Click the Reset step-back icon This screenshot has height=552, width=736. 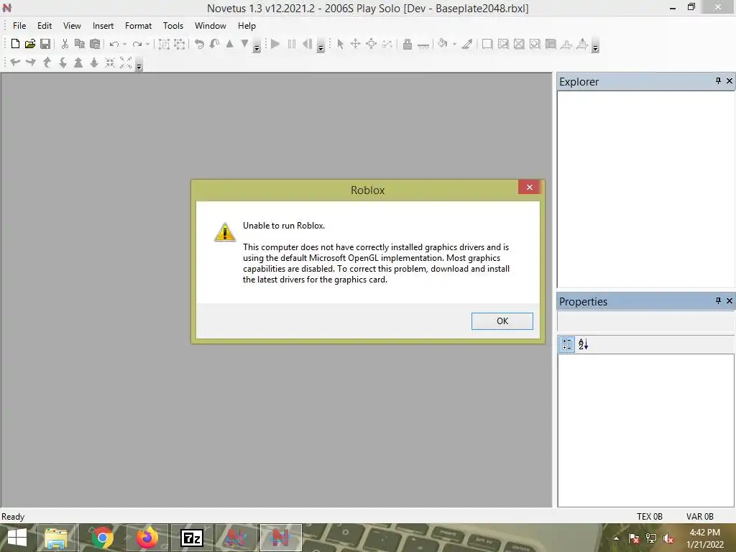click(x=307, y=44)
